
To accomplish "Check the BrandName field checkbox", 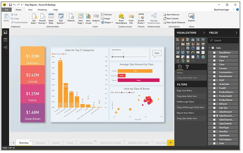I will point(214,53).
